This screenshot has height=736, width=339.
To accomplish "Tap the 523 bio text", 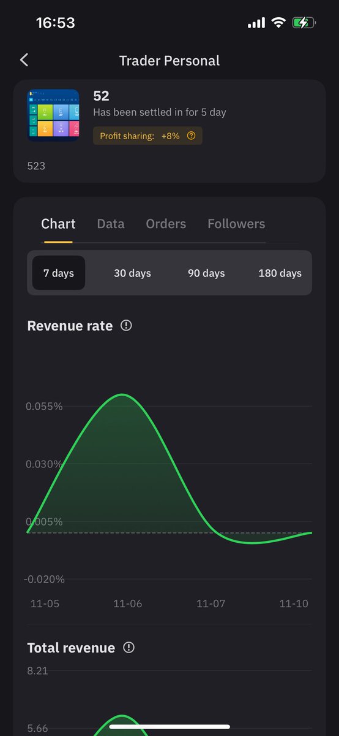I will 36,166.
